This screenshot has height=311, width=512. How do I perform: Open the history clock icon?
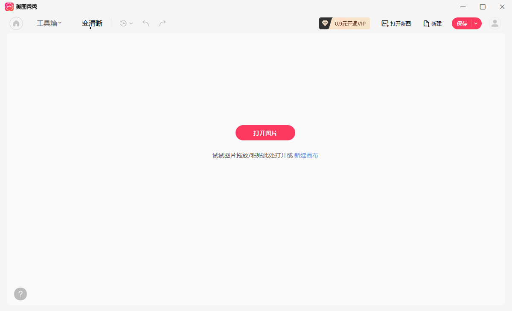(123, 23)
